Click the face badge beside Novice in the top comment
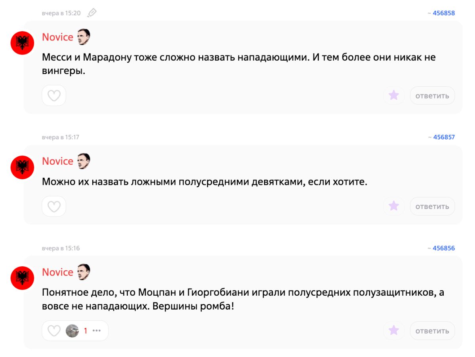475x357 pixels. (x=84, y=37)
